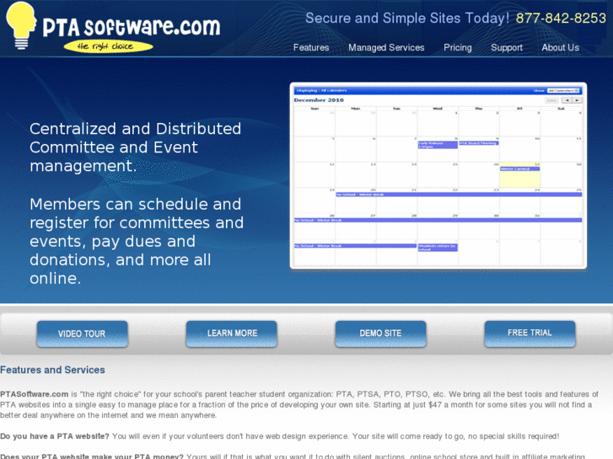The width and height of the screenshot is (613, 459).
Task: Click the December 2010 calendar screenshot
Action: pyautogui.click(x=438, y=176)
